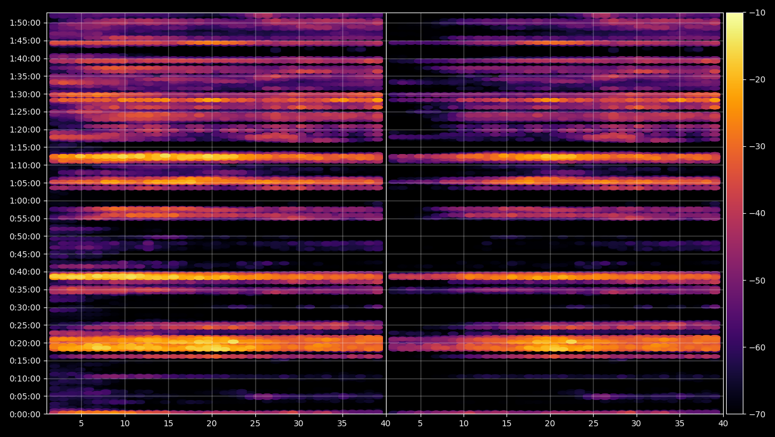The height and width of the screenshot is (437, 775).
Task: Pick the −40 colorbar tick label
Action: 757,213
